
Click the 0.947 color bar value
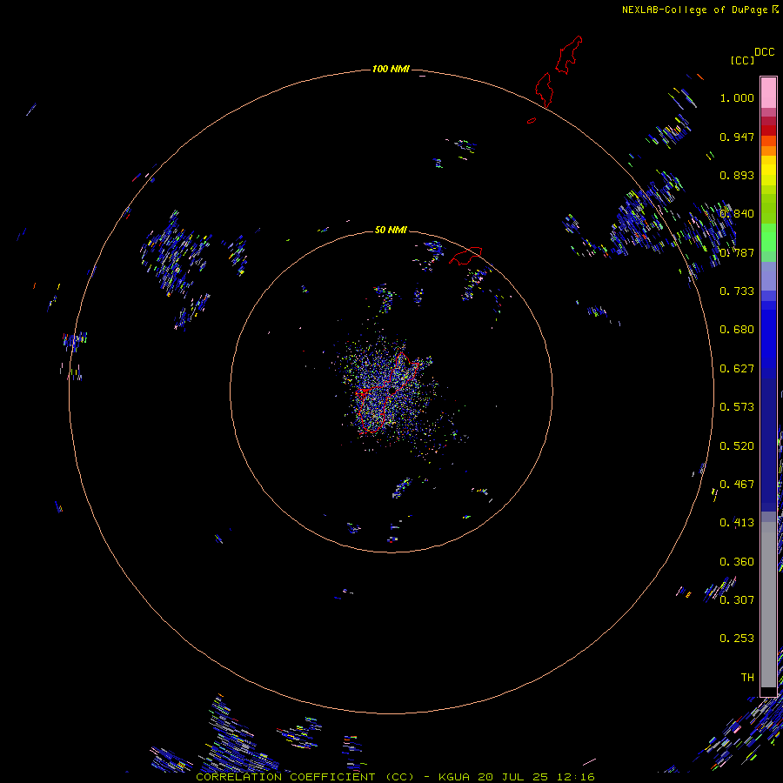click(737, 137)
